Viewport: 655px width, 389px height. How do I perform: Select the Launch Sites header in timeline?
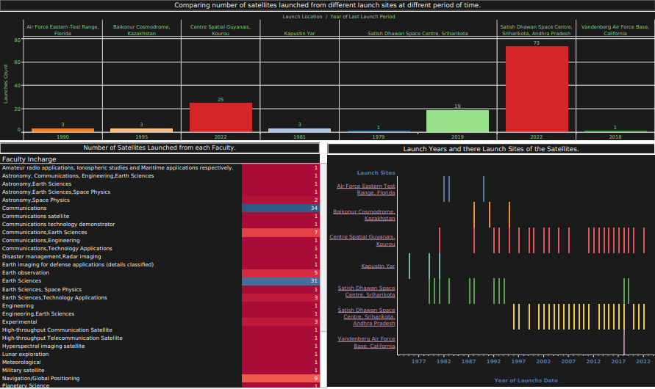(376, 173)
